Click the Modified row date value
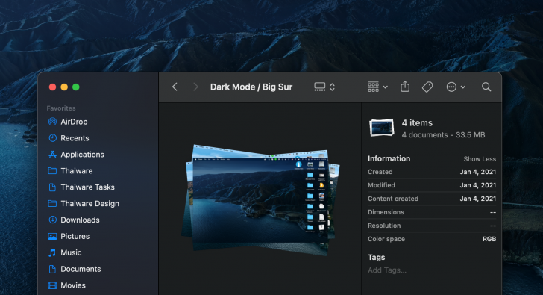The height and width of the screenshot is (295, 543). point(478,185)
